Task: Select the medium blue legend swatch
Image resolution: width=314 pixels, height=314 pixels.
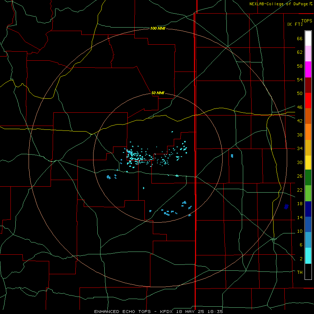Action: coord(308,224)
